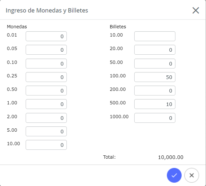Activate the 2.00 coin quantity field
Image resolution: width=206 pixels, height=186 pixels.
46,118
